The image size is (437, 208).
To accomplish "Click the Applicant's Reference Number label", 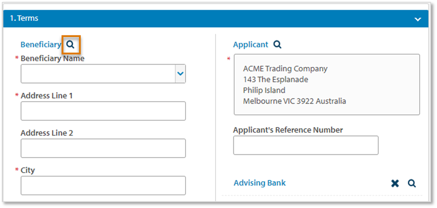I will point(288,130).
